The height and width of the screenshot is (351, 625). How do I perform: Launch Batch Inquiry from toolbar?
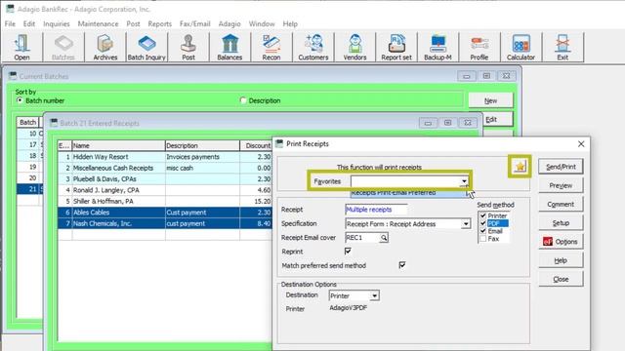coord(146,48)
